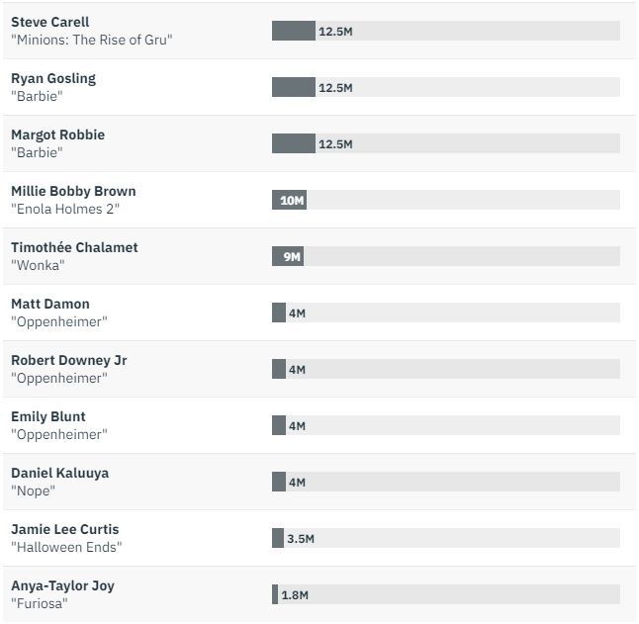
Task: Select the "Nope" movie title
Action: tap(33, 490)
